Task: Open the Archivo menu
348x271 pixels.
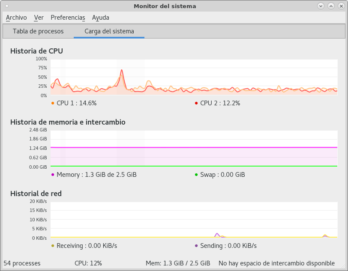Action: (16, 18)
